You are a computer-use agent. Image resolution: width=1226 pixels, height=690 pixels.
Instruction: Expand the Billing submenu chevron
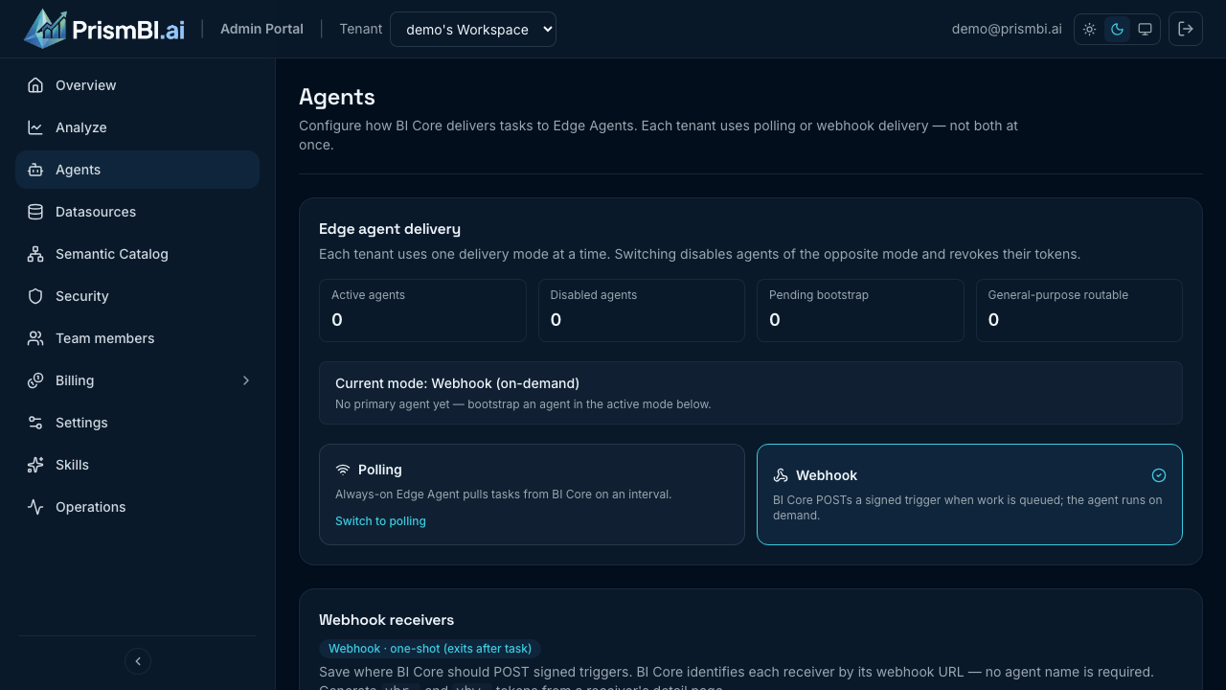[246, 380]
